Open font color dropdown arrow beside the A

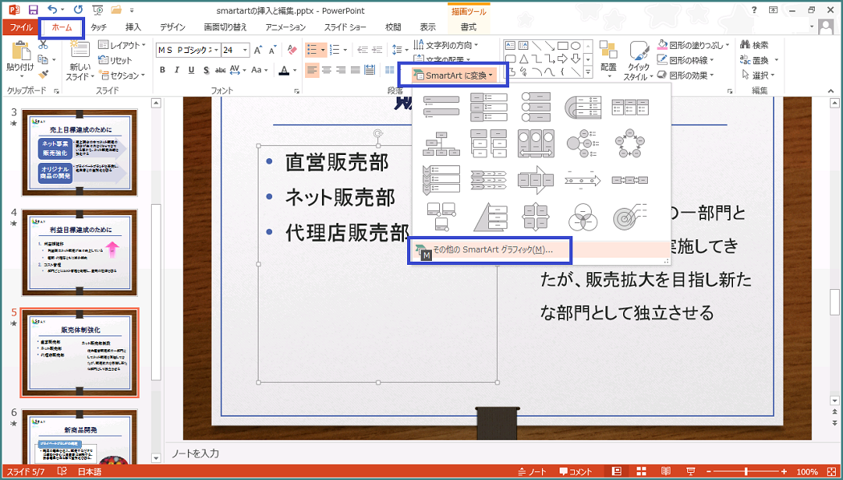pos(295,70)
